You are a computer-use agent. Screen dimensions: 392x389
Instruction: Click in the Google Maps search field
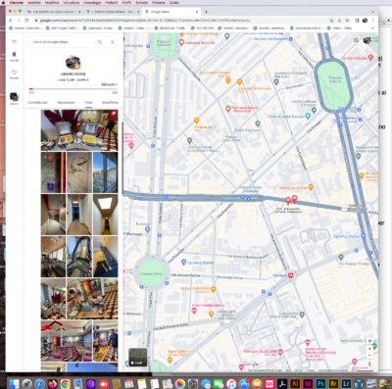62,42
